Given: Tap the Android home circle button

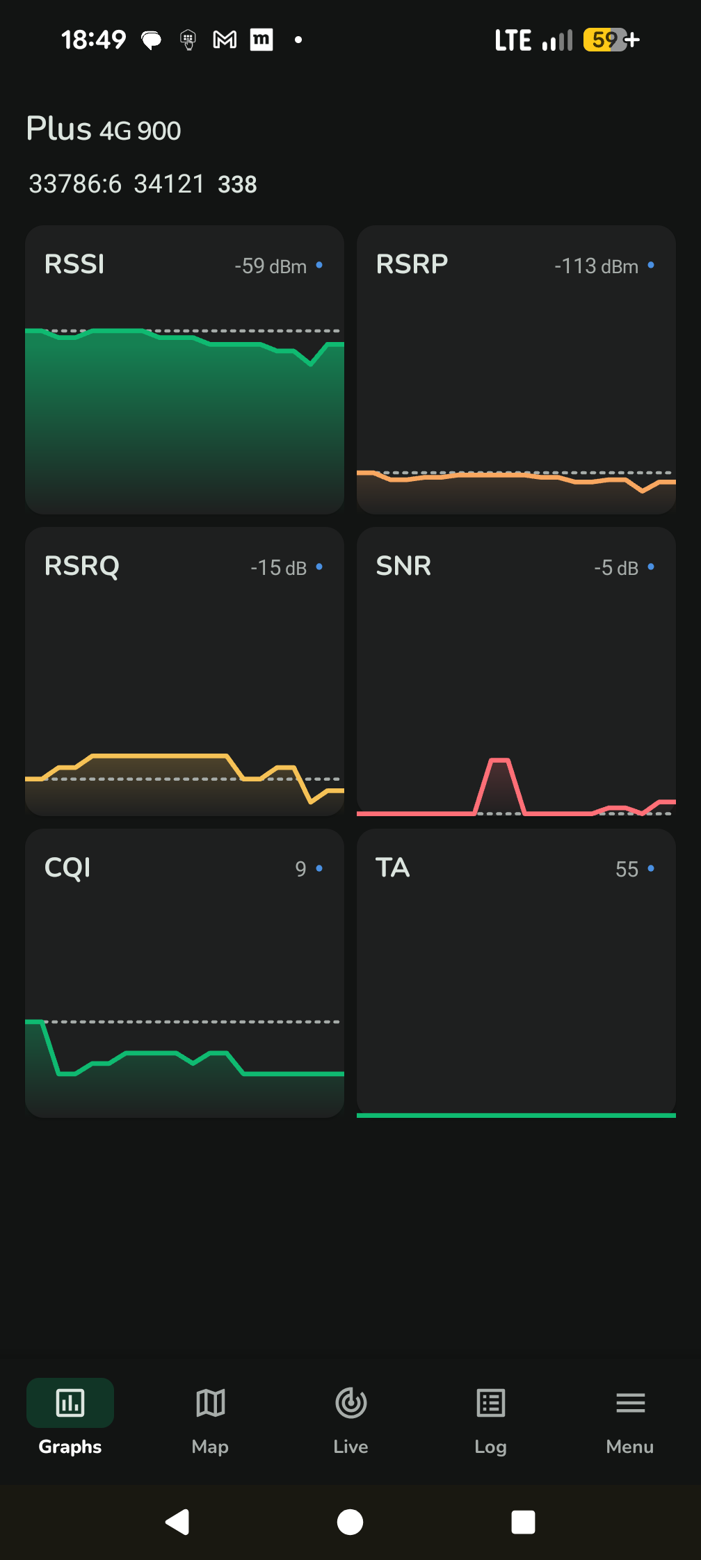Looking at the screenshot, I should tap(350, 1522).
